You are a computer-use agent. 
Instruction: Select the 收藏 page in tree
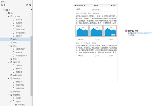15,43
